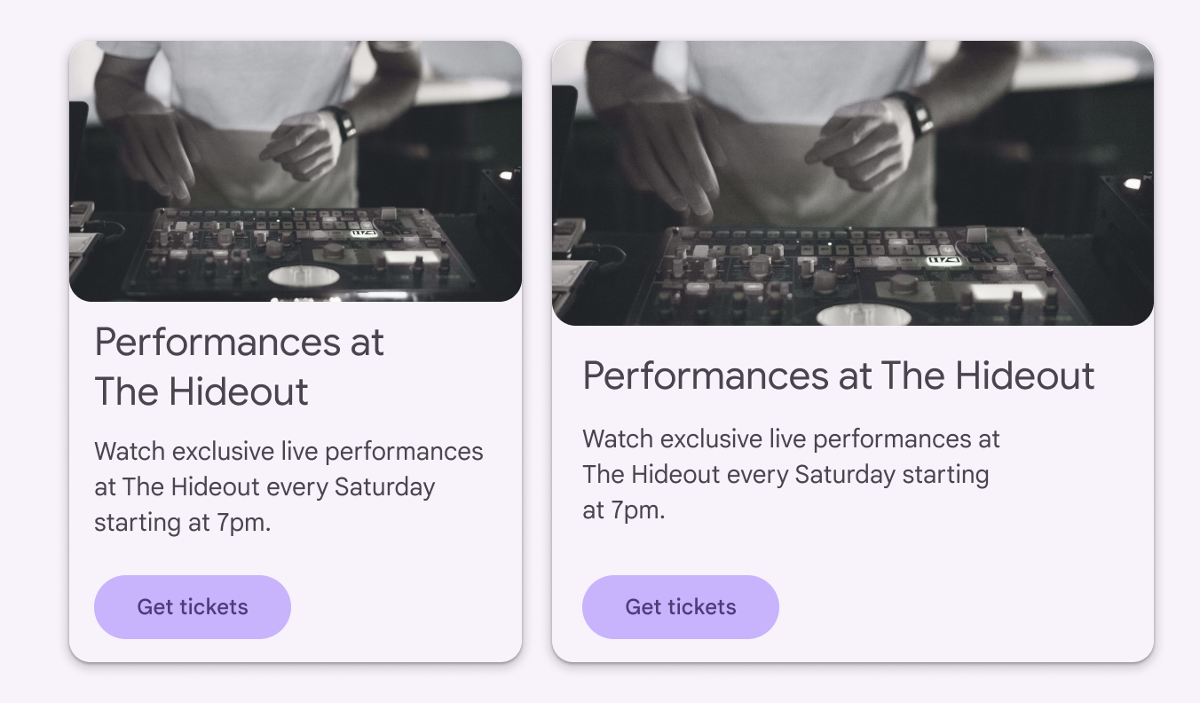Click the lit mixer display in left photo
Screen dimensions: 1200x703
pyautogui.click(x=364, y=233)
